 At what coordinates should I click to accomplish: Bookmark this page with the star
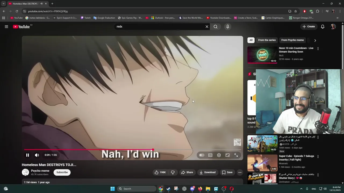[296, 11]
